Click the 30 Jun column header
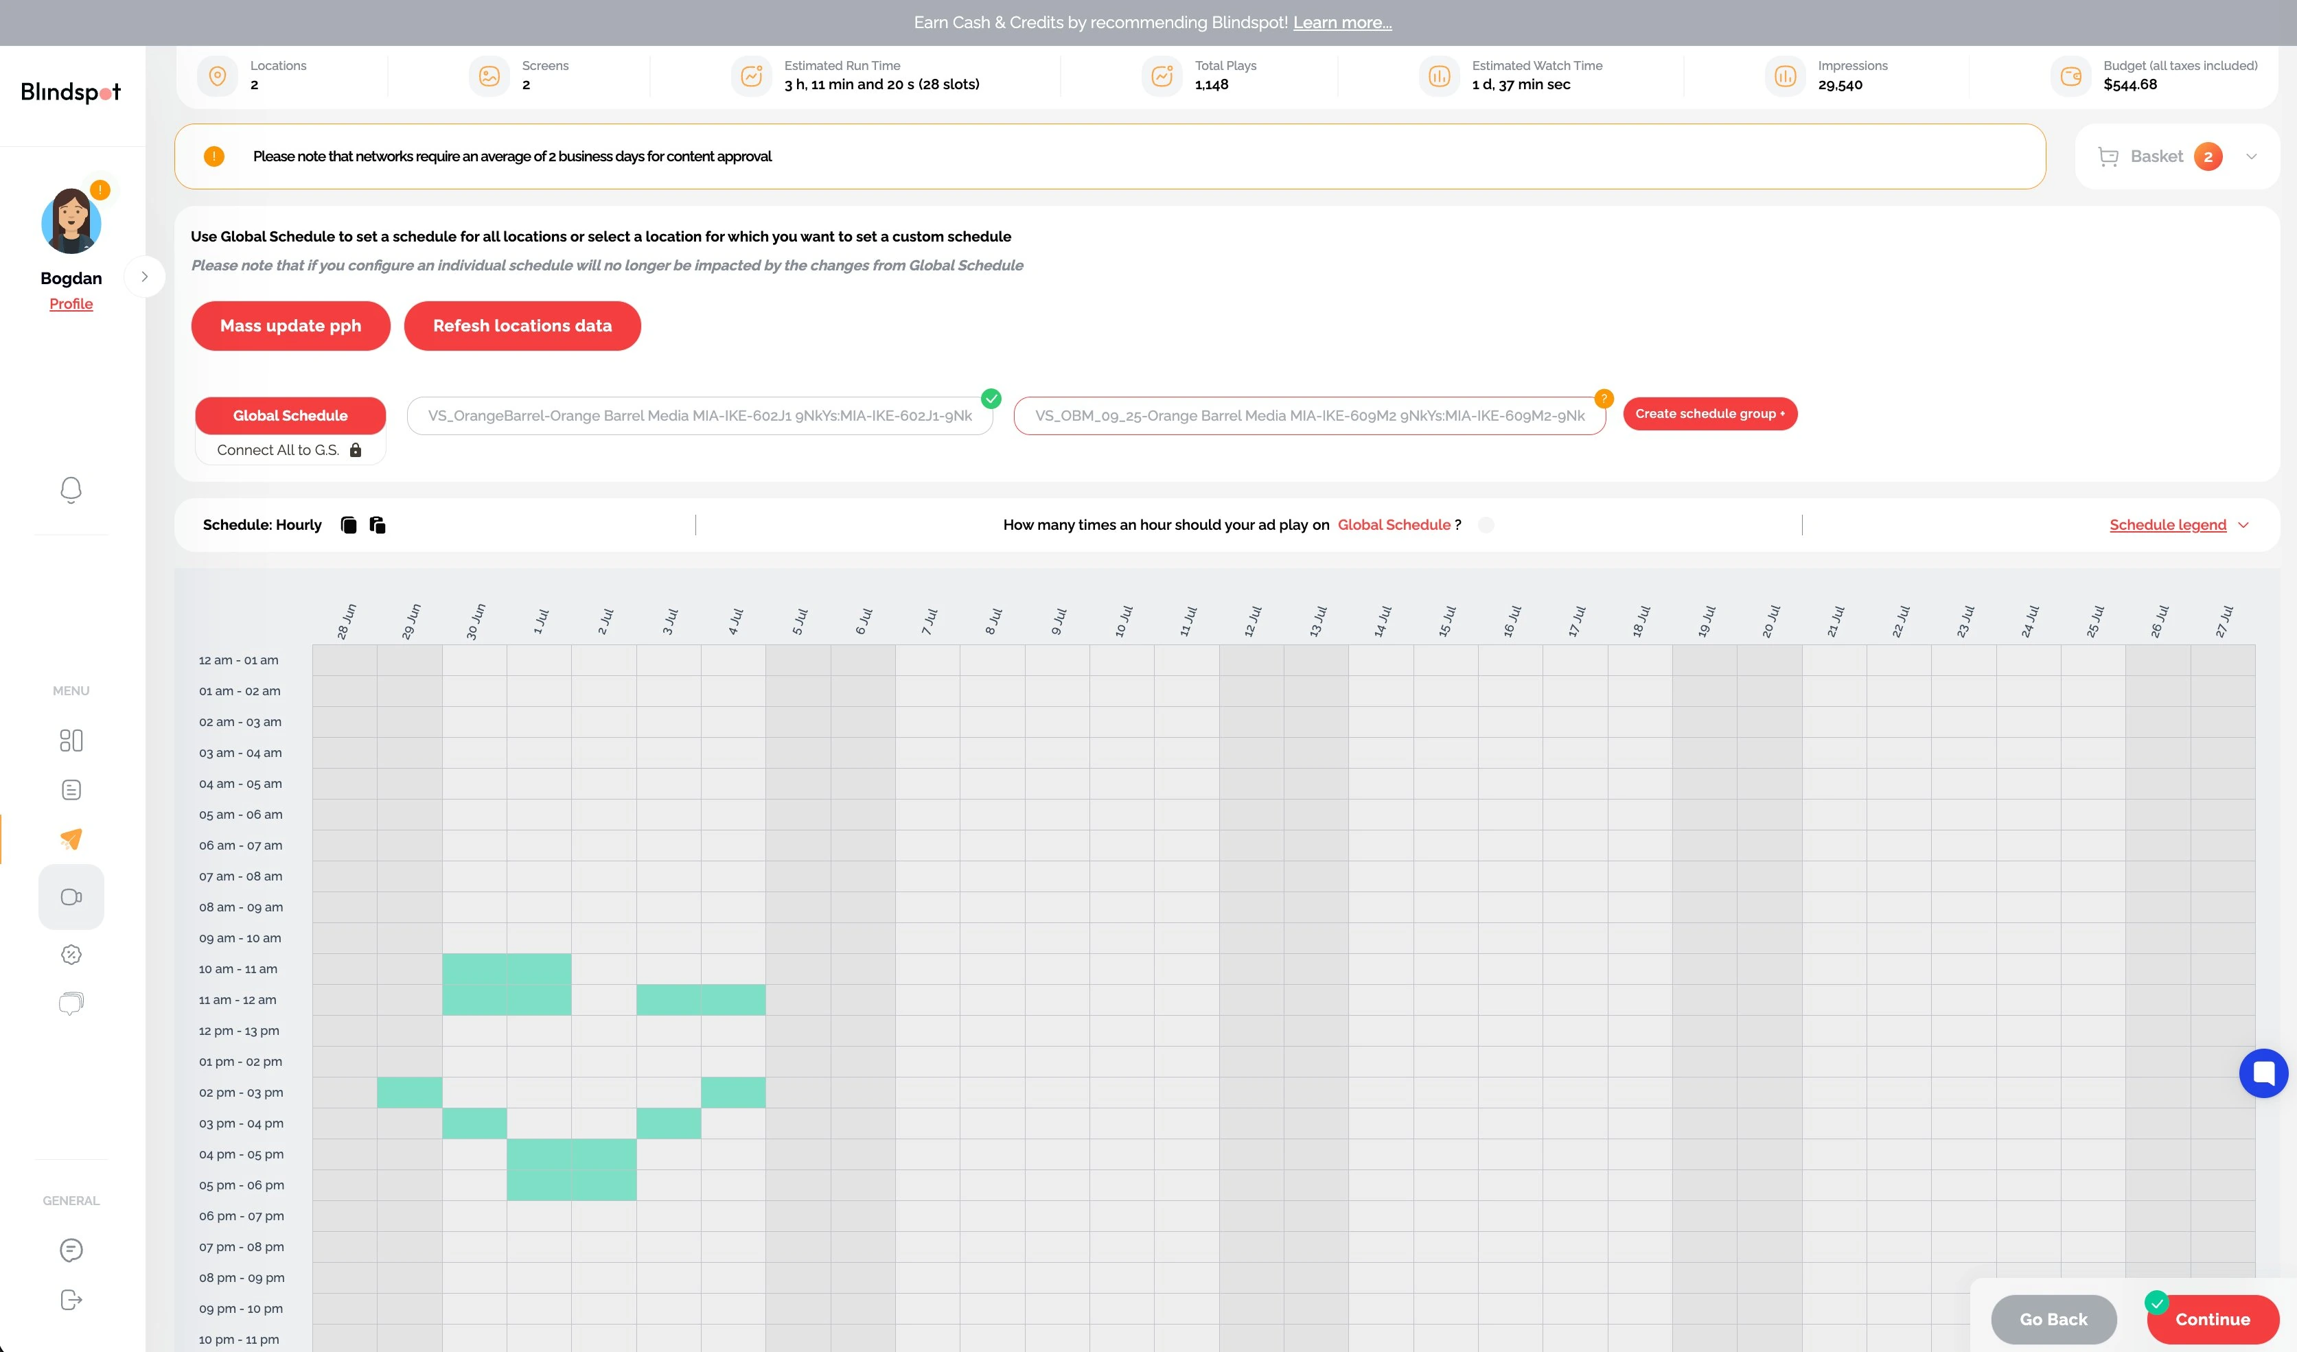This screenshot has height=1352, width=2297. click(475, 622)
